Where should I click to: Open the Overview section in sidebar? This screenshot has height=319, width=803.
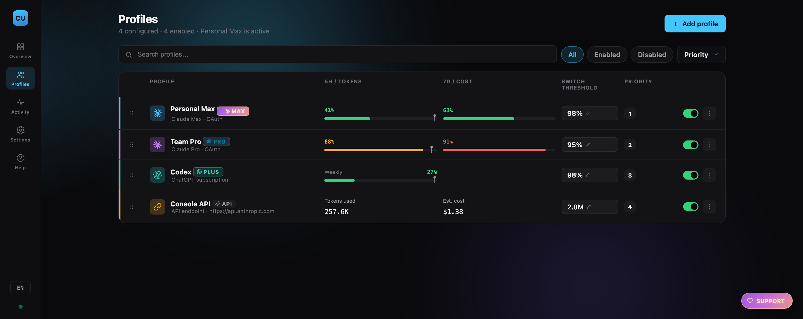pos(20,51)
